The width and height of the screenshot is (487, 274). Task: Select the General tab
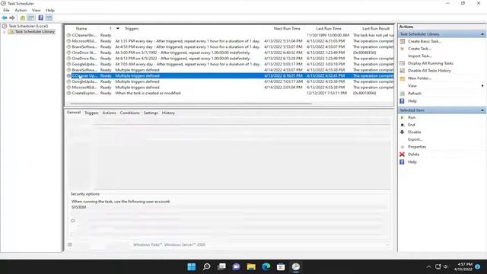pyautogui.click(x=74, y=113)
